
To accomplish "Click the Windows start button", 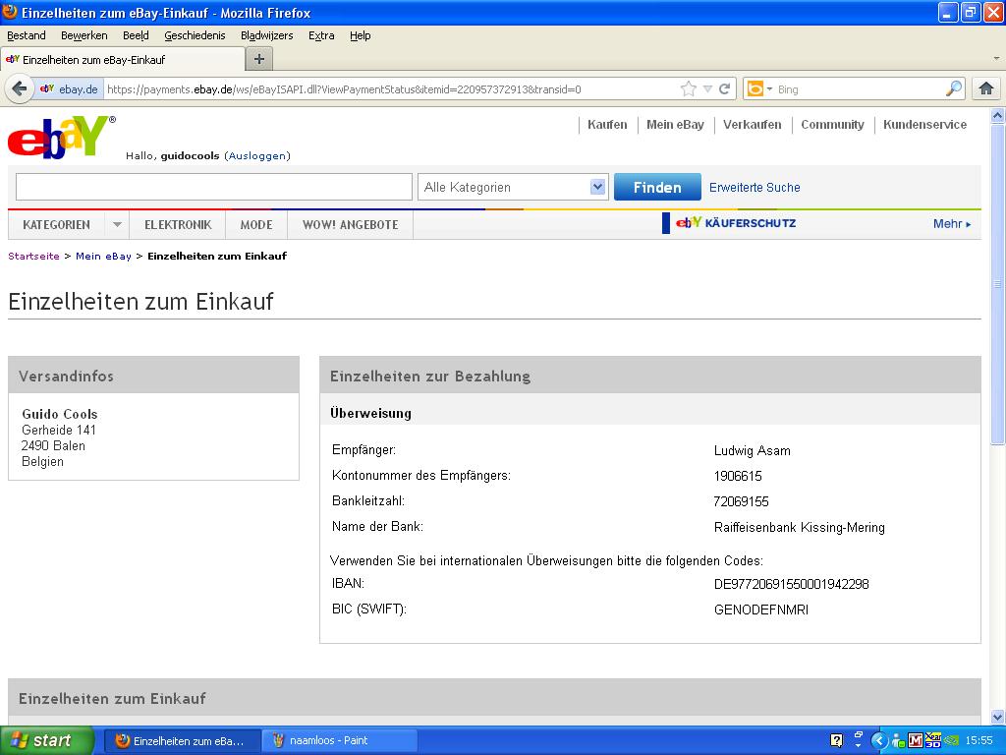I will (x=46, y=740).
